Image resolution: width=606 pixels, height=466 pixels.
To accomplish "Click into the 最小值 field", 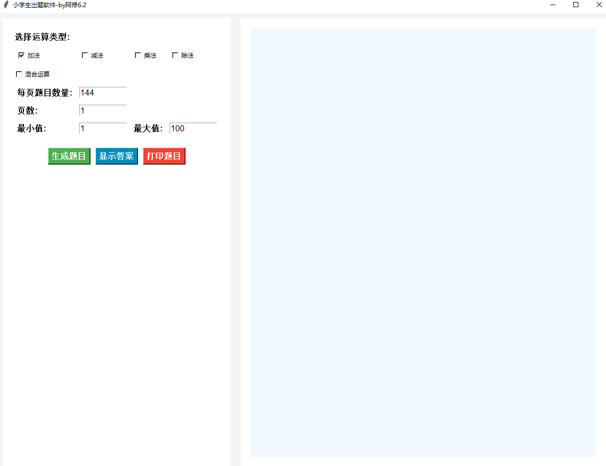I will click(x=103, y=128).
